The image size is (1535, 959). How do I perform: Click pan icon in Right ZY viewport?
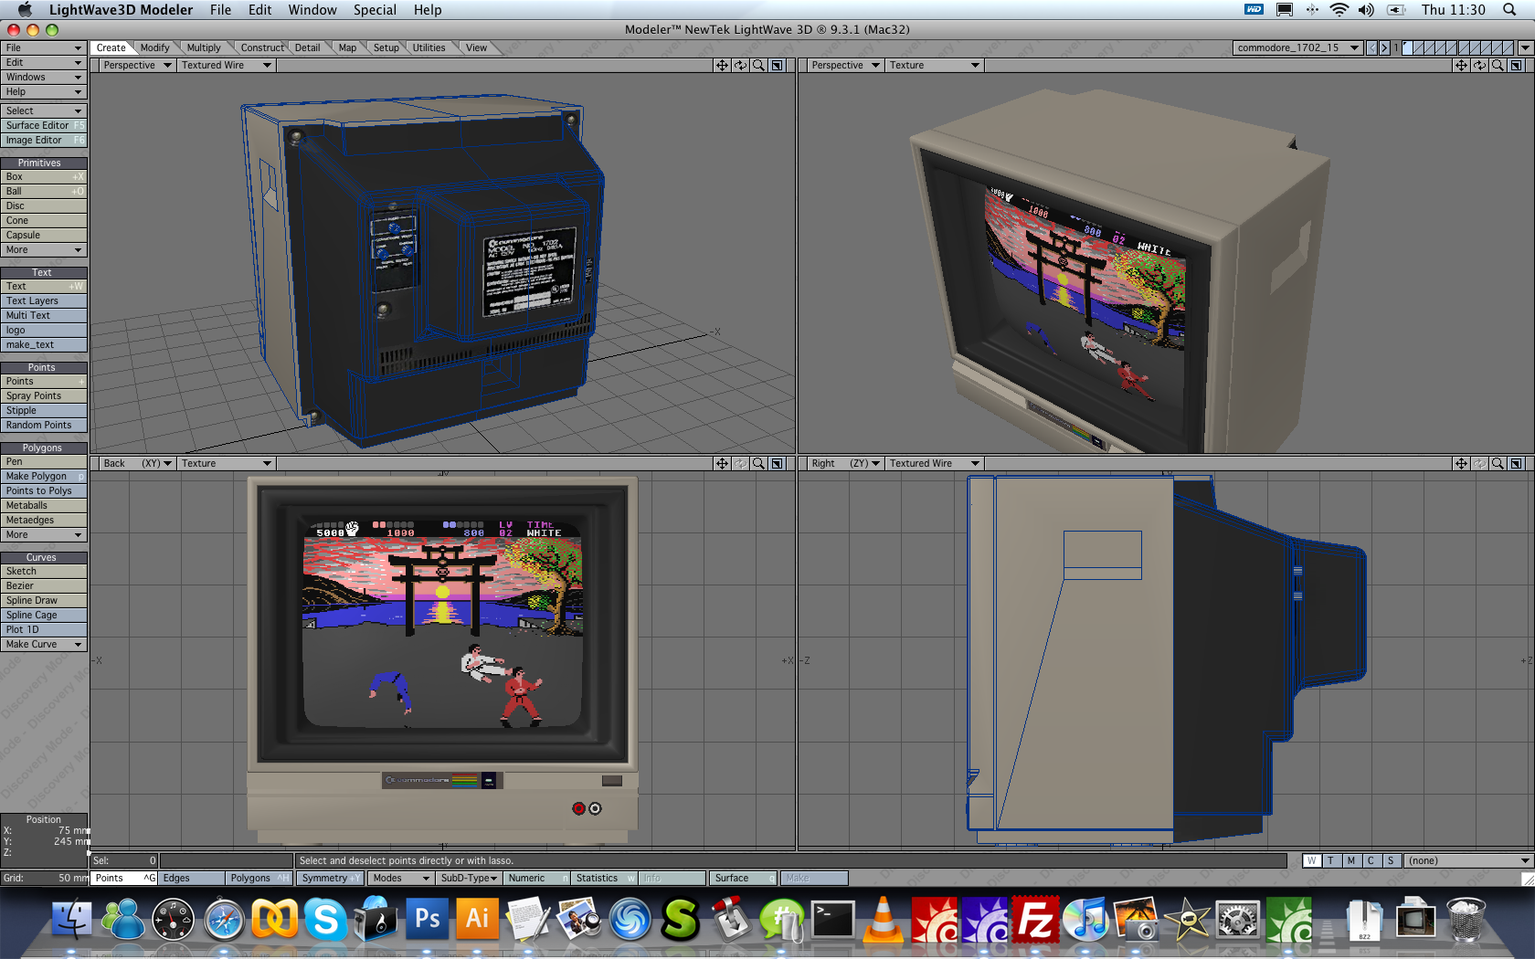1461,464
